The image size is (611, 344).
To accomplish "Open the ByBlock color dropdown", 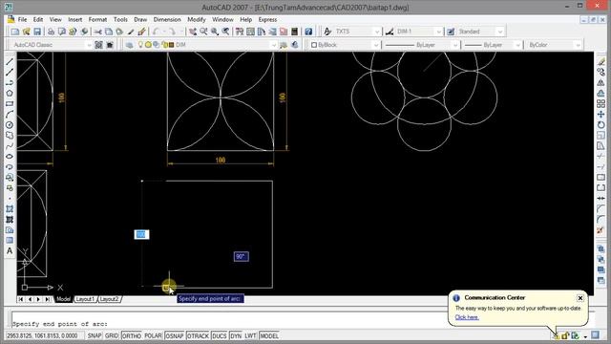I will click(376, 45).
